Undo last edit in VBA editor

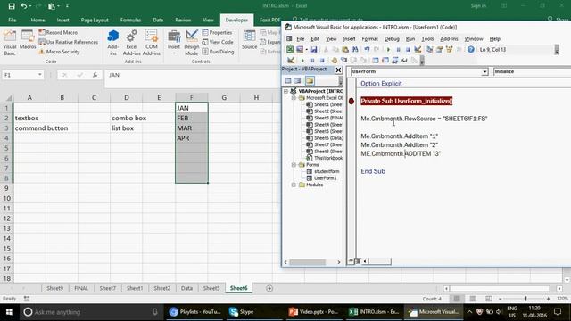367,50
